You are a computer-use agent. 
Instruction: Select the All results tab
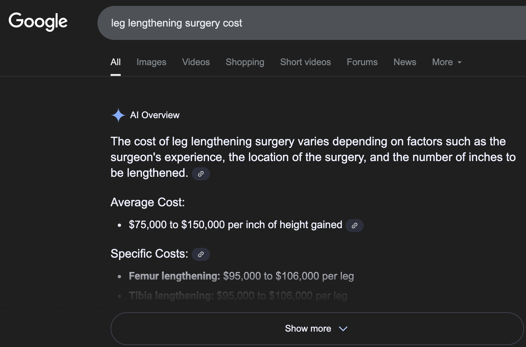click(x=115, y=62)
